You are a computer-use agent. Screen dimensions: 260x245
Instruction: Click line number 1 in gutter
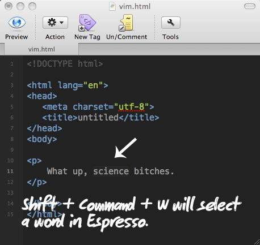(x=12, y=64)
